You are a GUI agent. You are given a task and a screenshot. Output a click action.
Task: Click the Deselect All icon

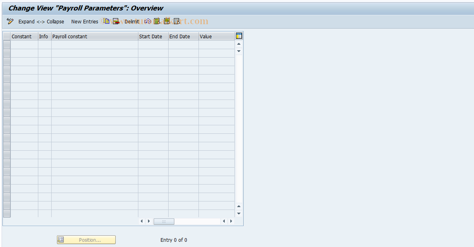pos(177,21)
